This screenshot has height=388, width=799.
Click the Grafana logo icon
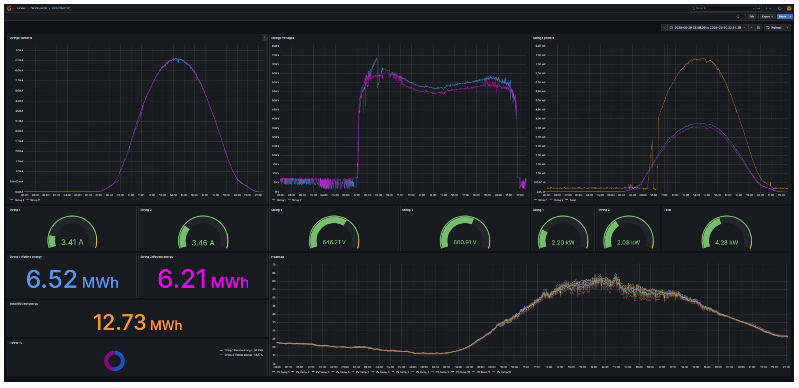coord(9,8)
